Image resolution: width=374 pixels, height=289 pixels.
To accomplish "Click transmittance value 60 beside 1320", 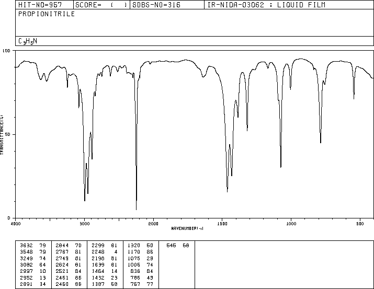I will [x=150, y=246].
